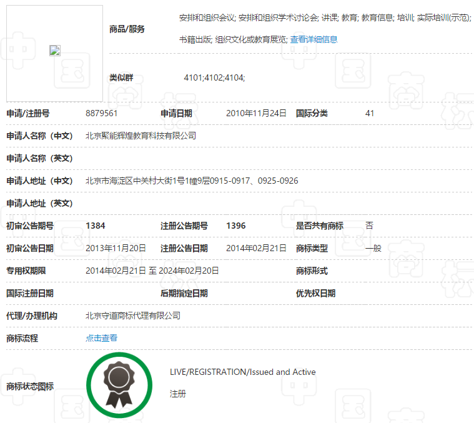Image resolution: width=474 pixels, height=423 pixels.
Task: Click the international class value 41
Action: [x=370, y=113]
